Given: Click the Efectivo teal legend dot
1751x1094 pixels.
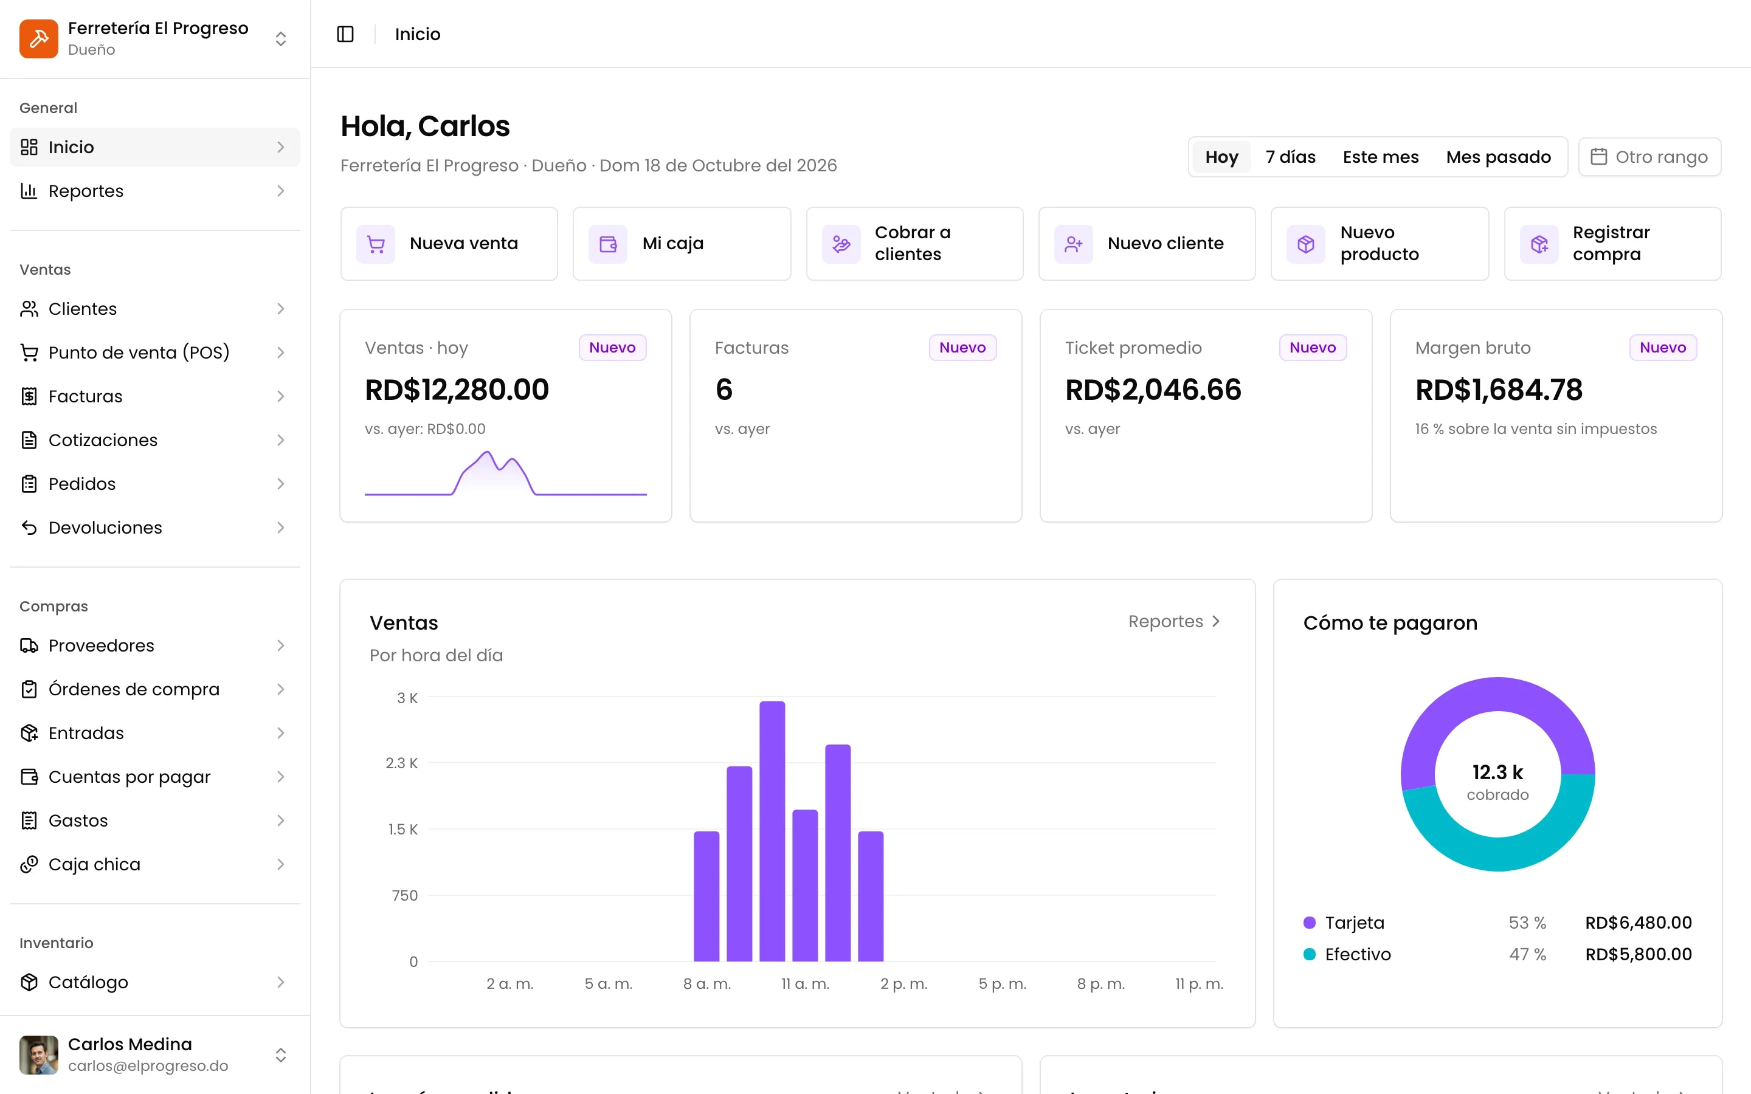Looking at the screenshot, I should (x=1309, y=954).
